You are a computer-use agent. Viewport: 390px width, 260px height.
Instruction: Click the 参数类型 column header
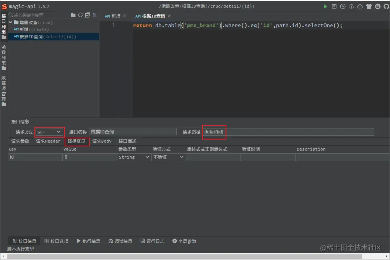pyautogui.click(x=127, y=149)
